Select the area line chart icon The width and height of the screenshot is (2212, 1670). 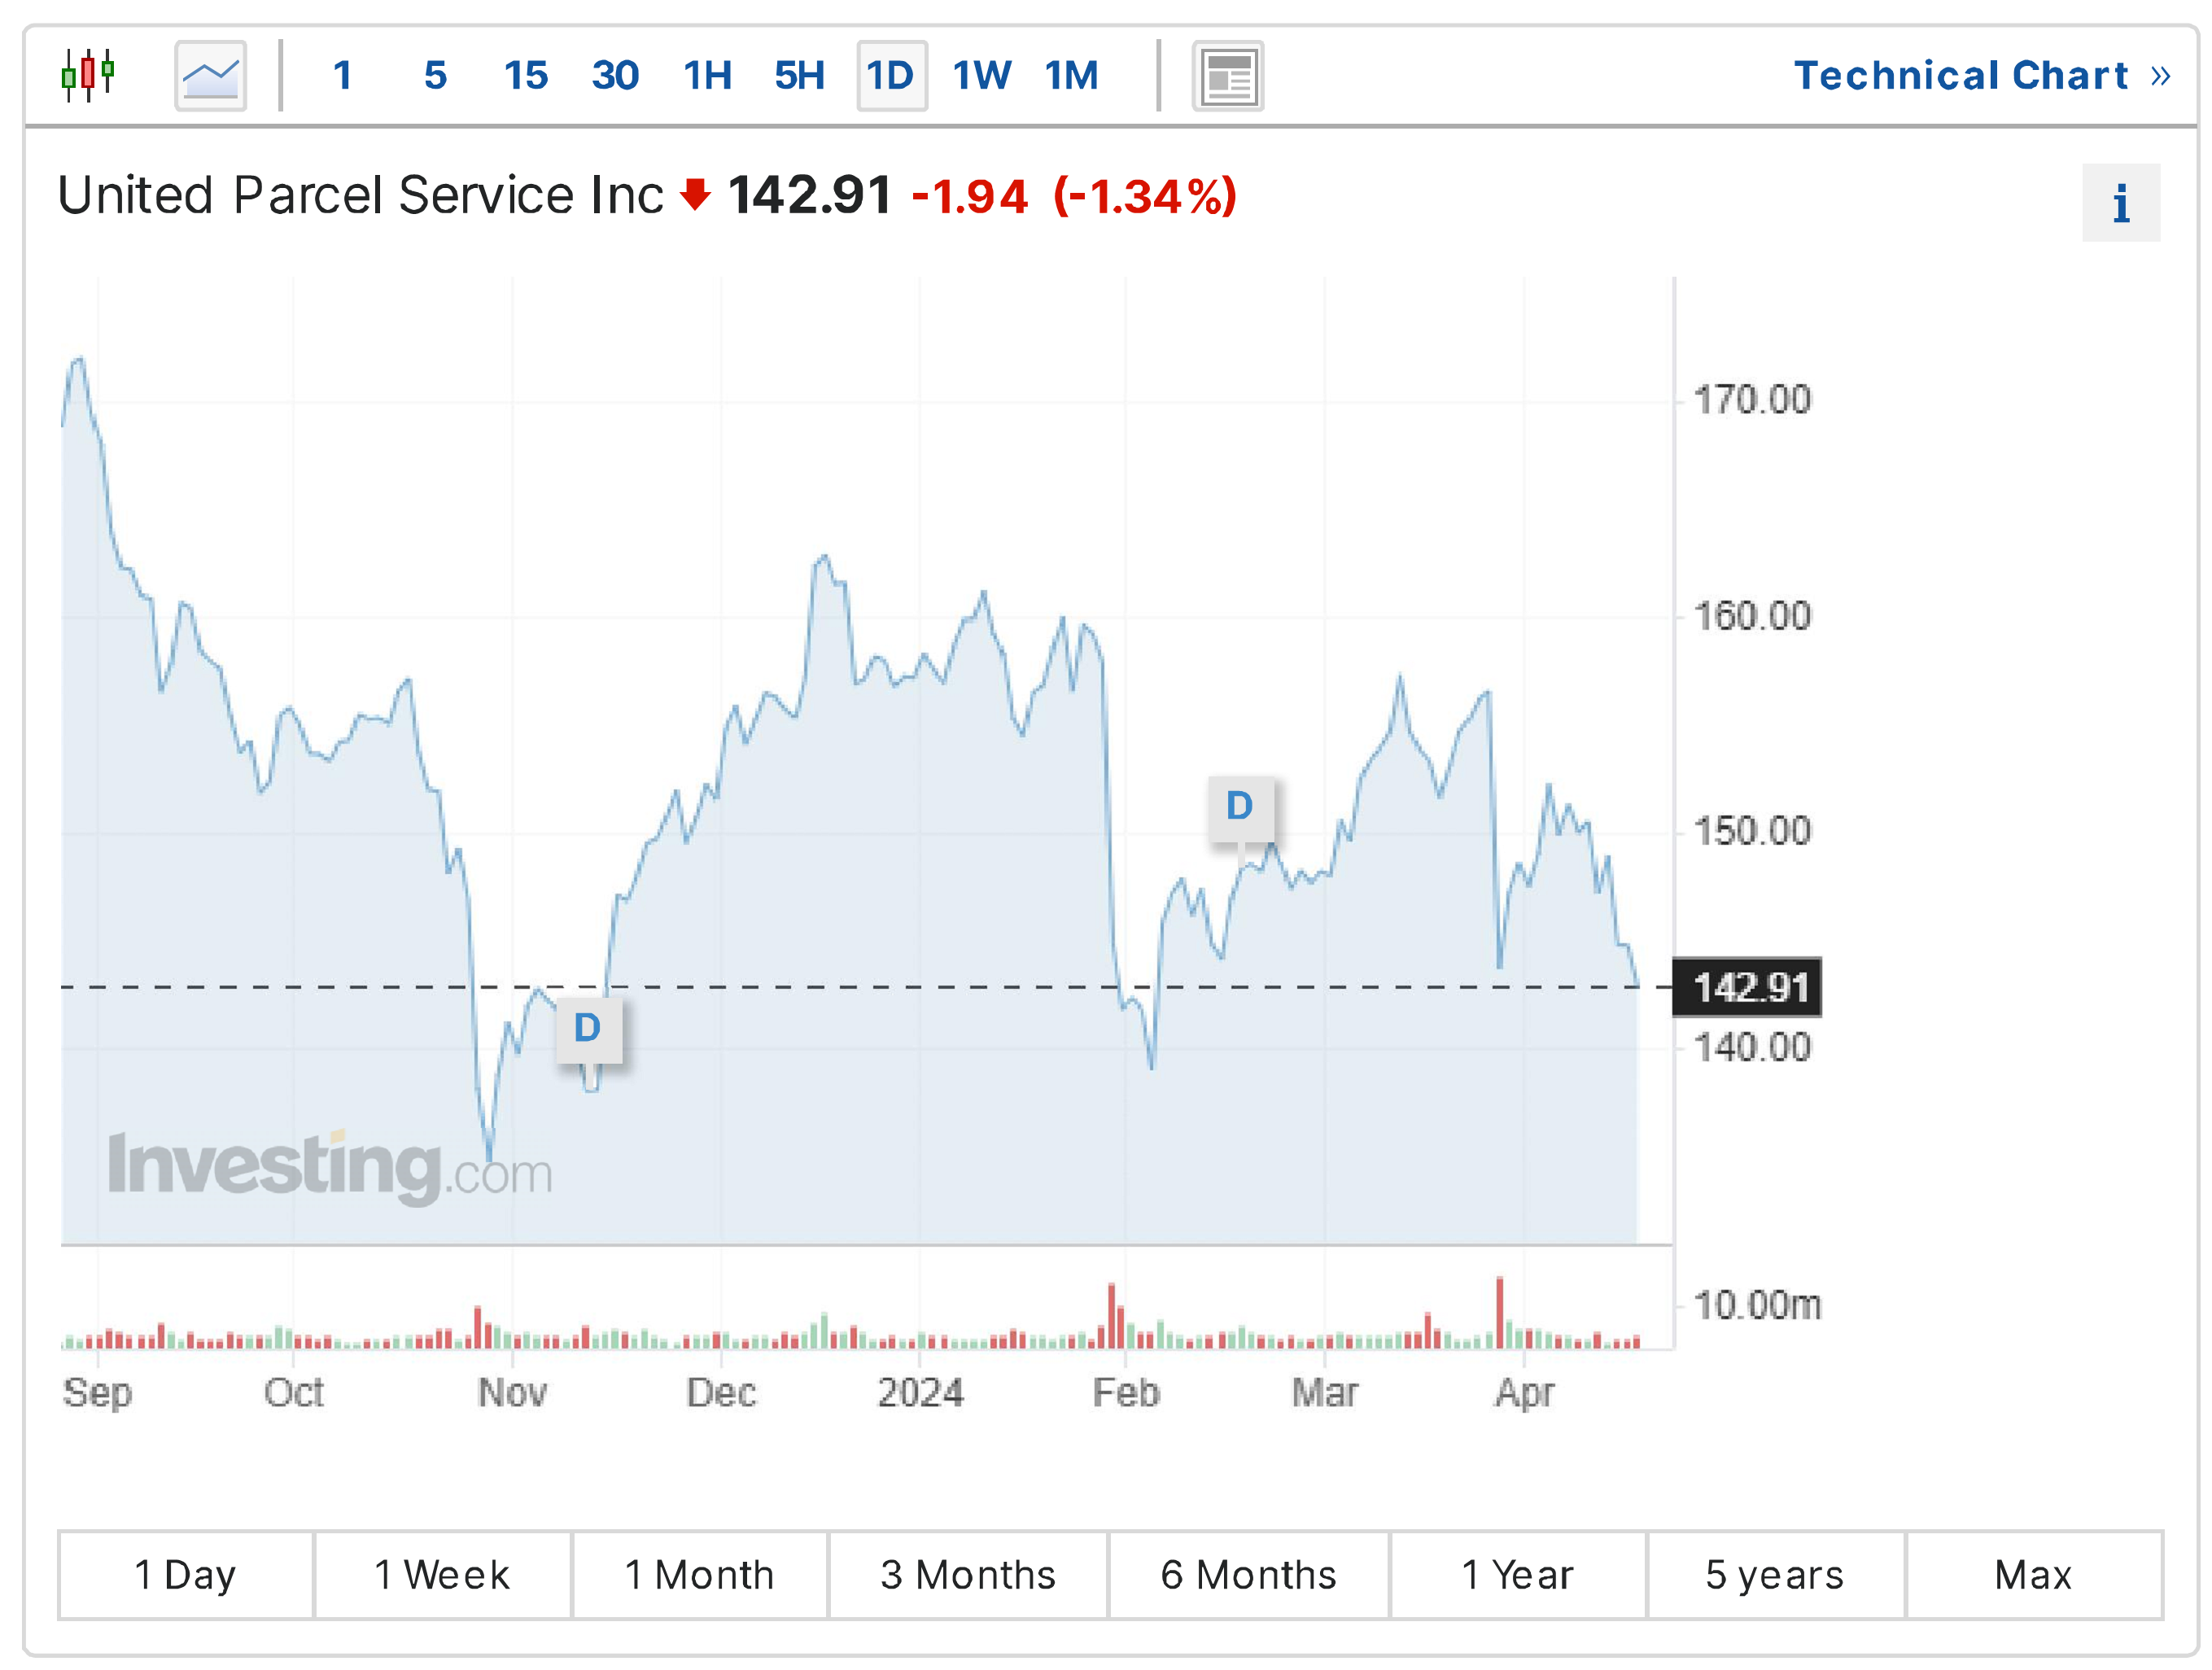pos(210,75)
